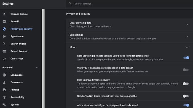This screenshot has height=108, width=193.
Task: Open On start-up settings
Action: point(17,59)
